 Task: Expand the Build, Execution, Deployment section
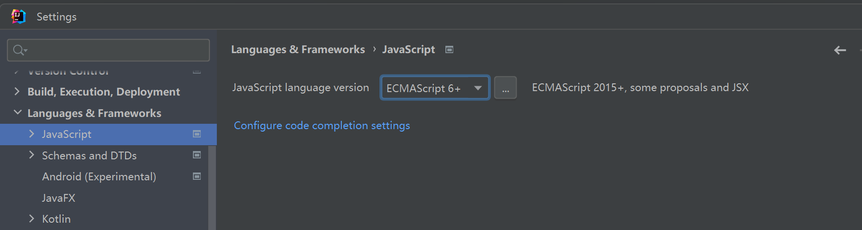[17, 91]
